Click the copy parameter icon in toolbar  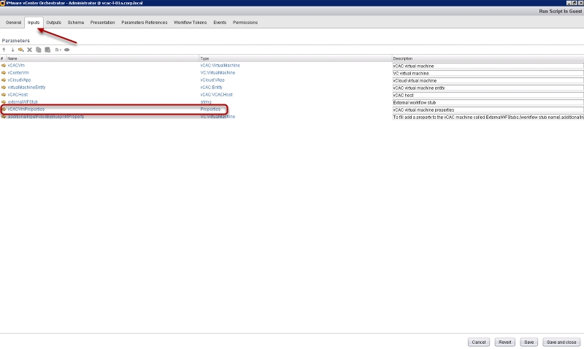(39, 50)
